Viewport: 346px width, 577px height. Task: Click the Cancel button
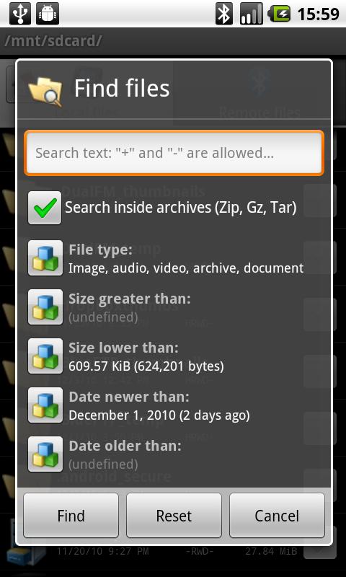coord(277,516)
